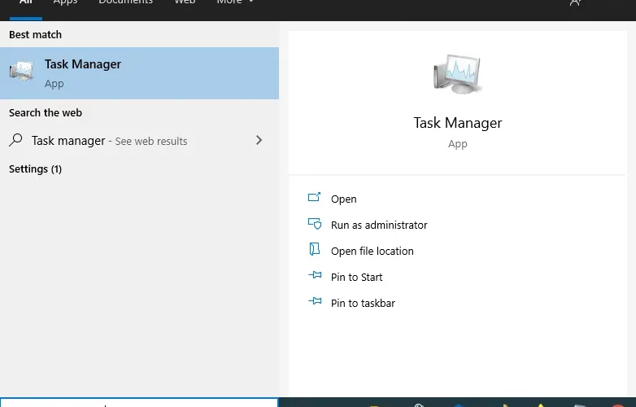The width and height of the screenshot is (636, 407).
Task: Select Pin to taskbar
Action: (x=363, y=303)
